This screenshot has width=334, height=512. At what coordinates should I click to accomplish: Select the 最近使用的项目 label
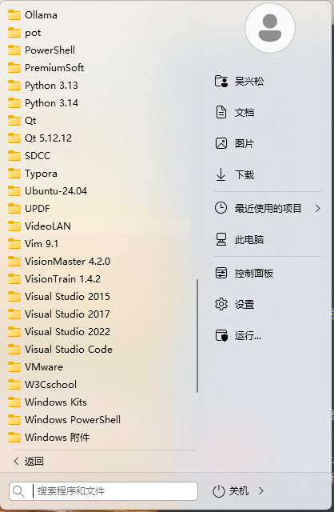pos(268,208)
